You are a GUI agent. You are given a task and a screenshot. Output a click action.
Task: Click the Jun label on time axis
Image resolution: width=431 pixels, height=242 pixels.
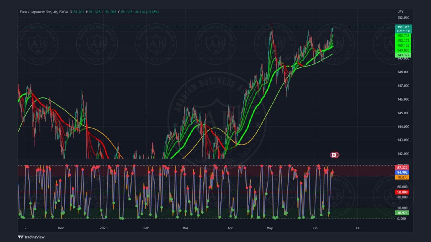click(x=315, y=228)
